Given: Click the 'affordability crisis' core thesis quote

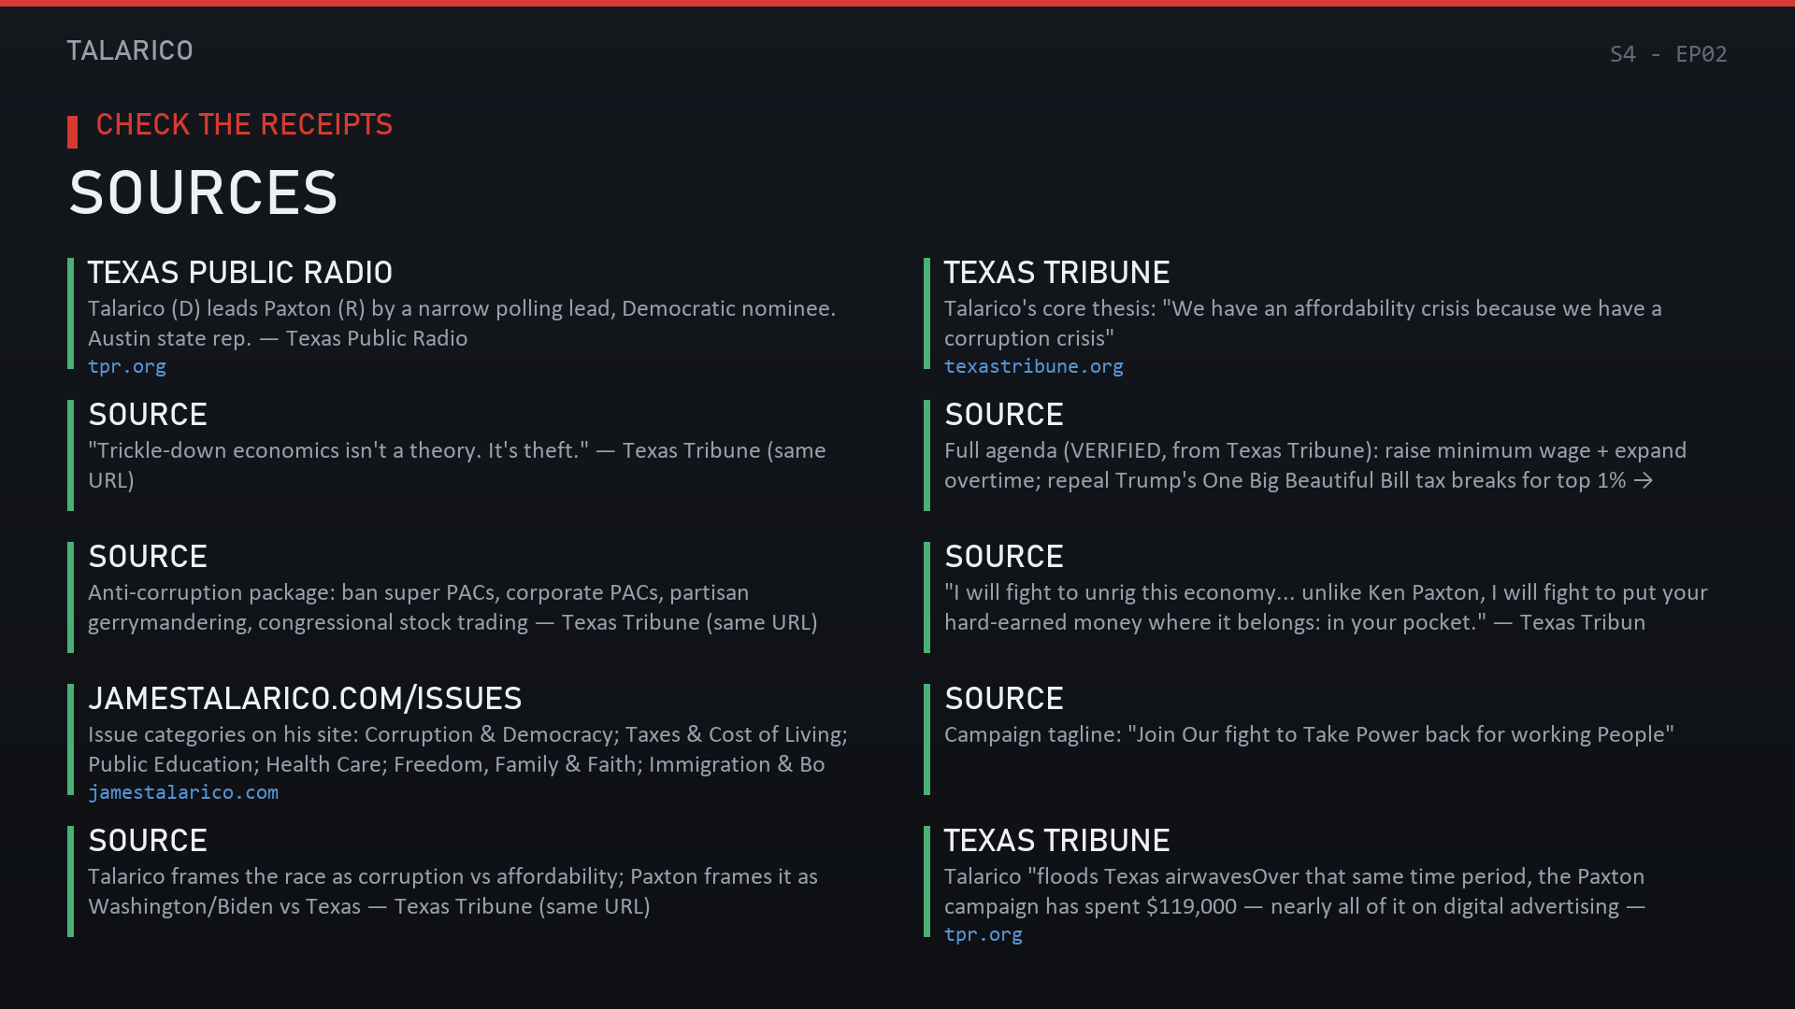Looking at the screenshot, I should click(1303, 323).
